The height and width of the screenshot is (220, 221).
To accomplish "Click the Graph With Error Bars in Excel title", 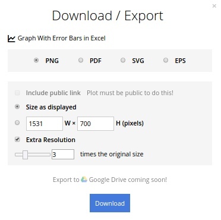I will [62, 38].
